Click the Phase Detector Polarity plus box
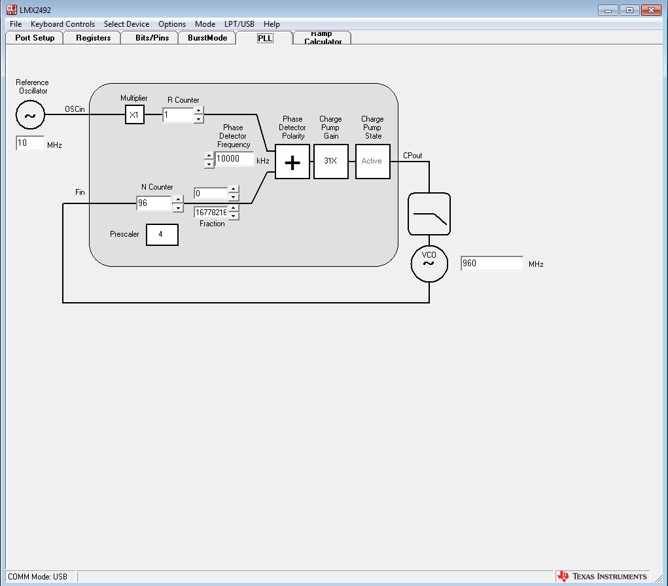 (292, 162)
